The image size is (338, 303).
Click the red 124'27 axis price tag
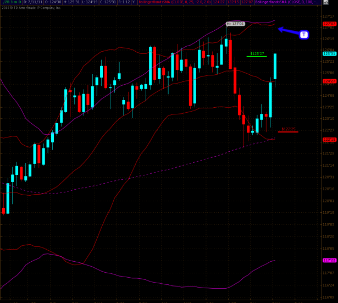329,81
